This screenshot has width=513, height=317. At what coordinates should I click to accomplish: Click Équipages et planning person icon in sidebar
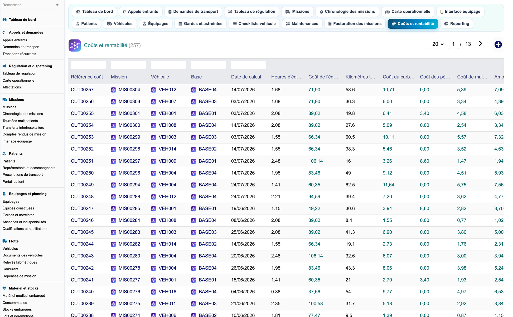4,194
